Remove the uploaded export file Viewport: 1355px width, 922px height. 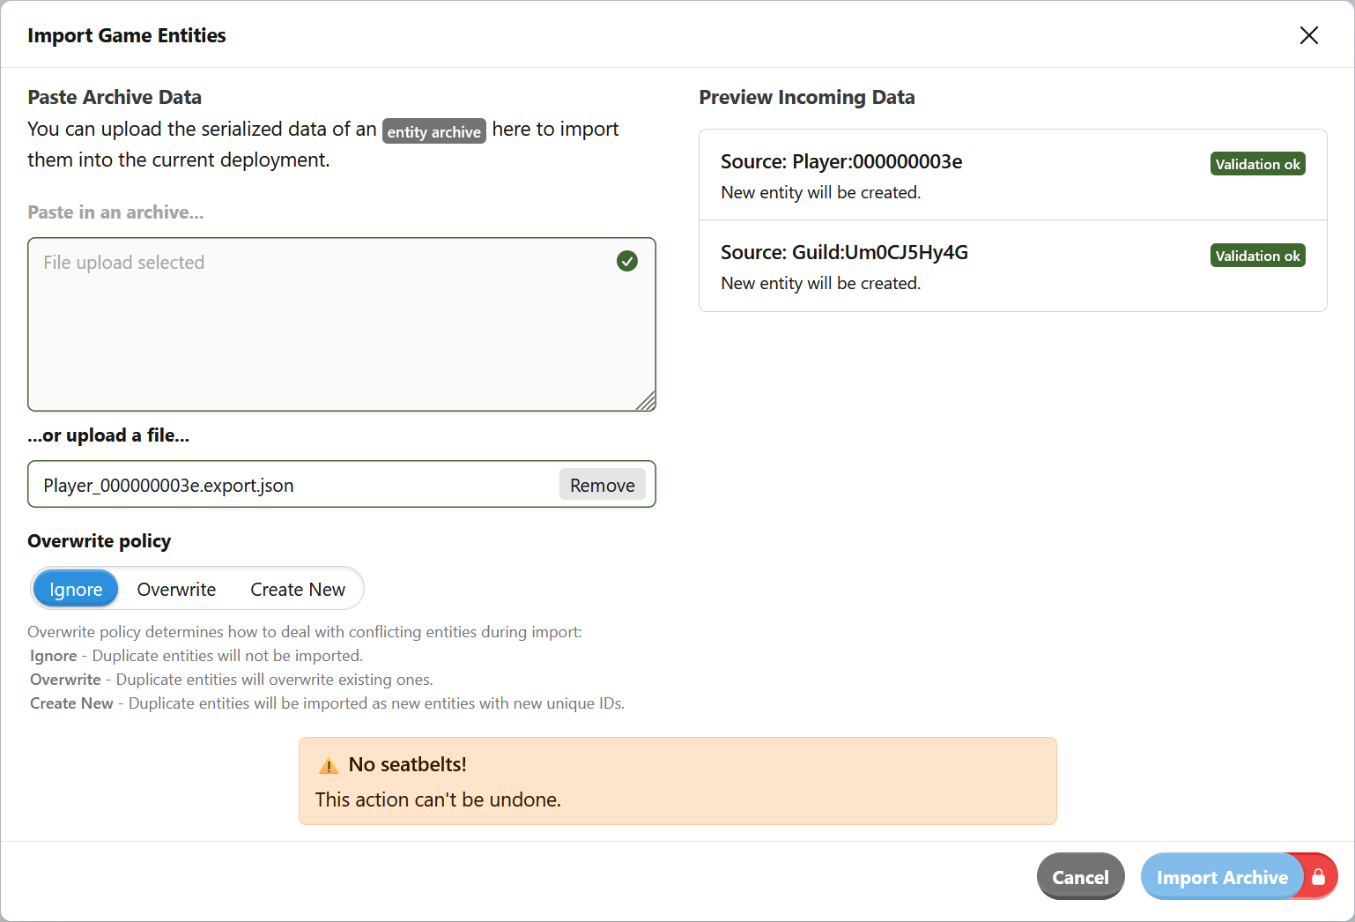[602, 484]
